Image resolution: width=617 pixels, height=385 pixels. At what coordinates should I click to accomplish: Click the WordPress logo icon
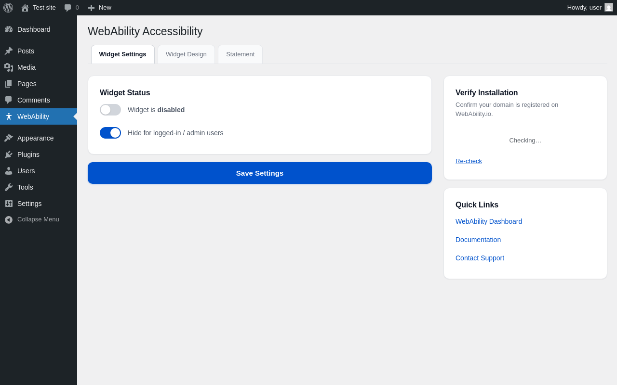pyautogui.click(x=8, y=8)
